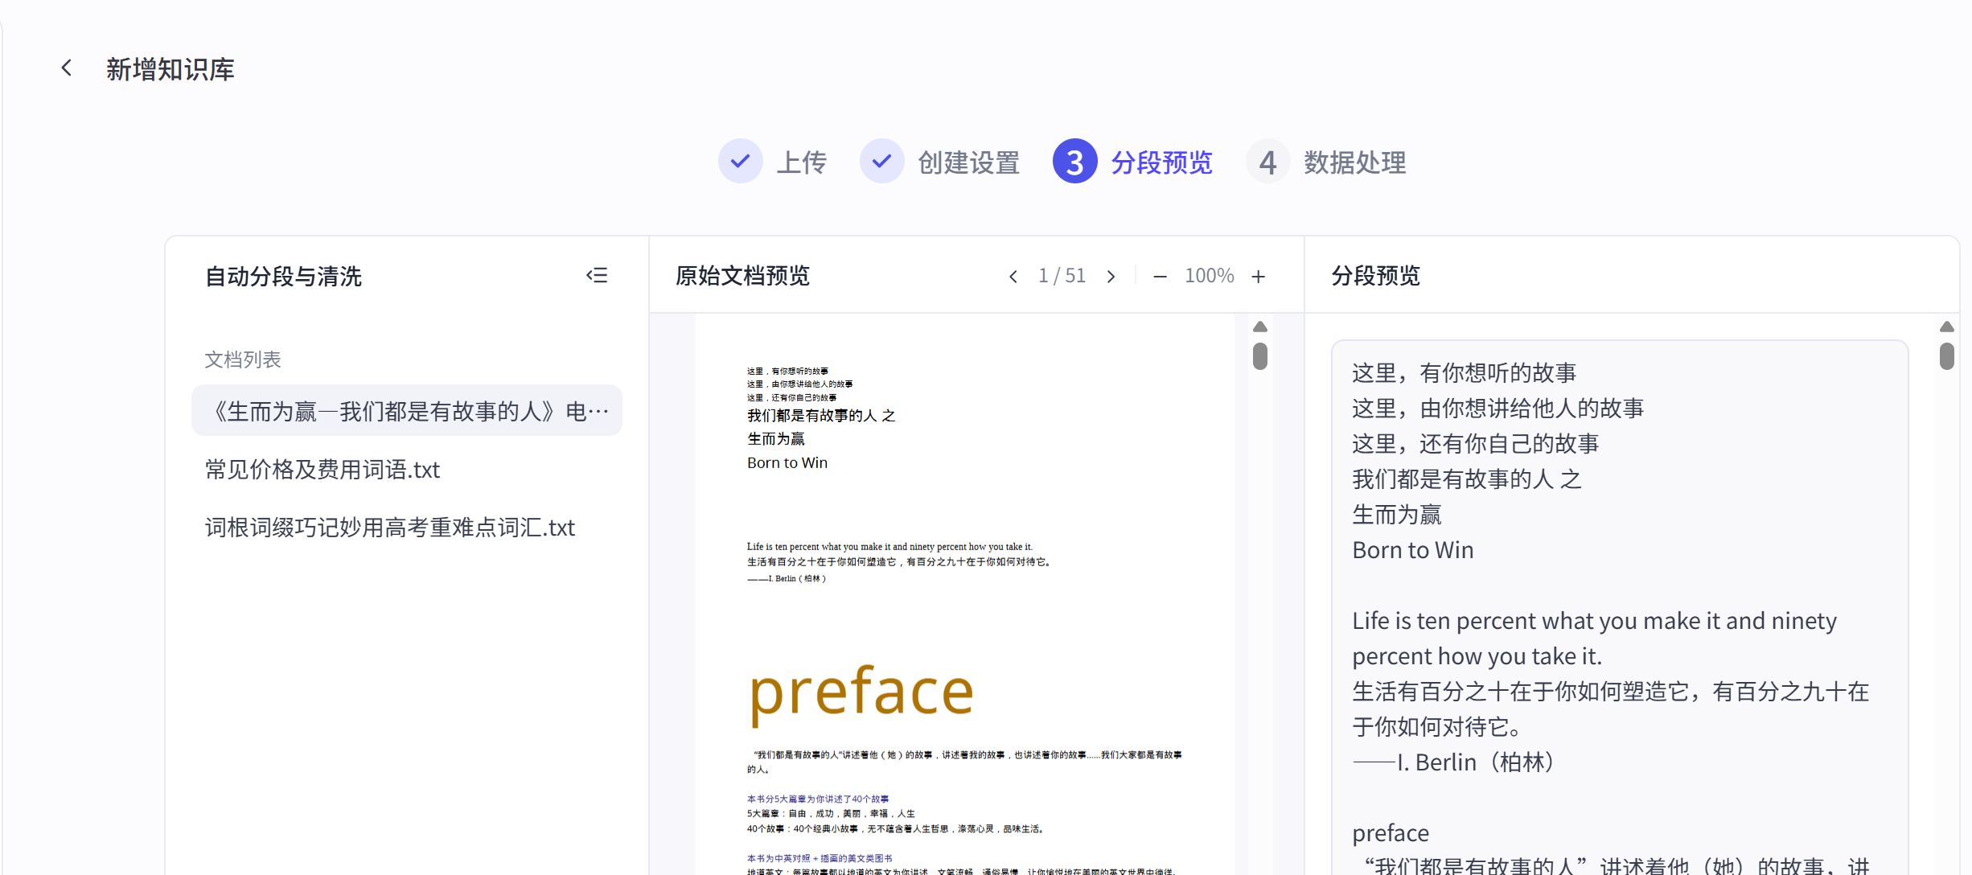
Task: Click the 创建设置 step checkmark icon
Action: click(x=881, y=162)
